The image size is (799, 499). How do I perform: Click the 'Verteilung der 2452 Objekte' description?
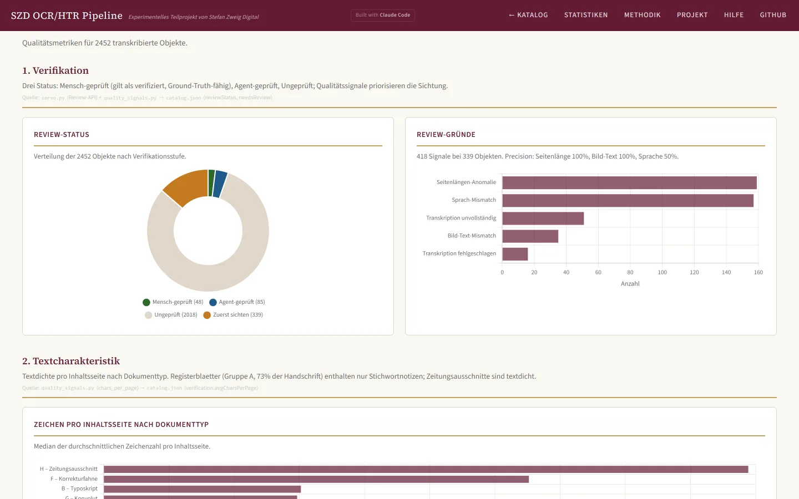click(110, 156)
